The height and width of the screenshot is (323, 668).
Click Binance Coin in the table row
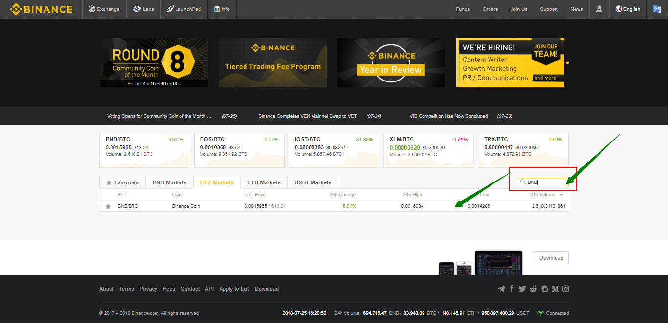coord(186,206)
